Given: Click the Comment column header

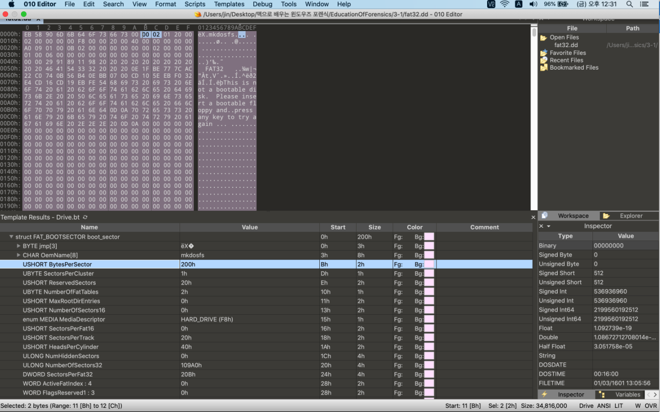Looking at the screenshot, I should (x=485, y=227).
